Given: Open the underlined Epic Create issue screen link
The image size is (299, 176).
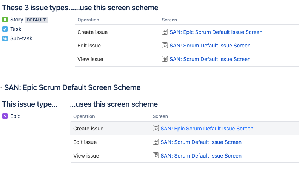Looking at the screenshot, I should [207, 129].
